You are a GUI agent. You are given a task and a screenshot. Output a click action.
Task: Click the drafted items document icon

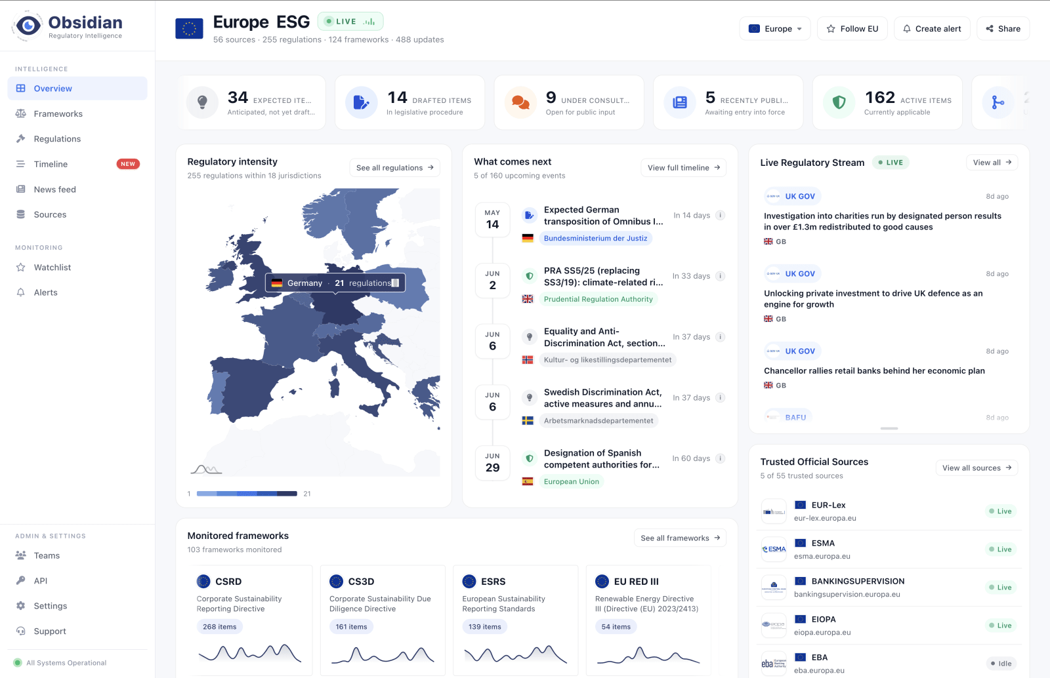coord(361,102)
